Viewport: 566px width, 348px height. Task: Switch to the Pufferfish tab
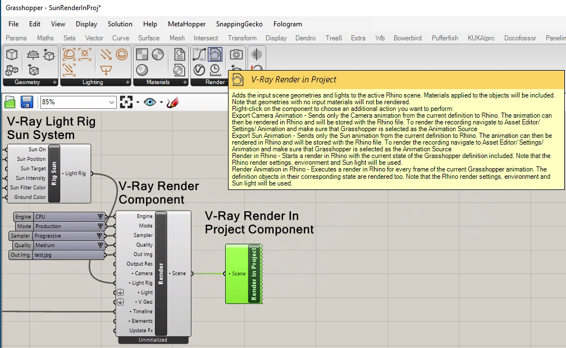445,38
